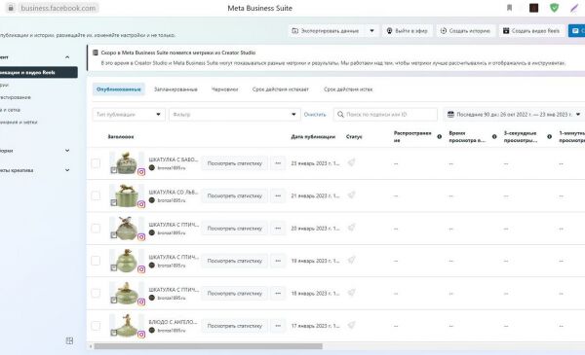
Task: Switch to Запланированные tab
Action: (175, 89)
